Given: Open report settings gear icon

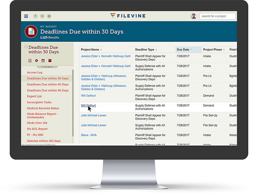Looking at the screenshot, I should tap(36, 61).
